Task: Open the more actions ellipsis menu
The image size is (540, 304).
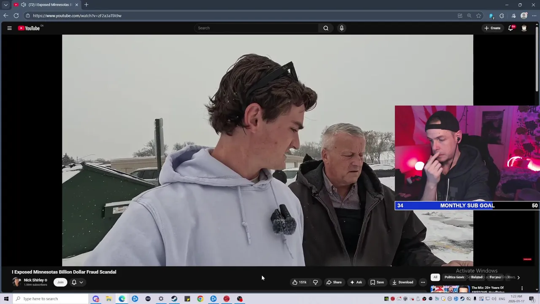Action: [423, 282]
